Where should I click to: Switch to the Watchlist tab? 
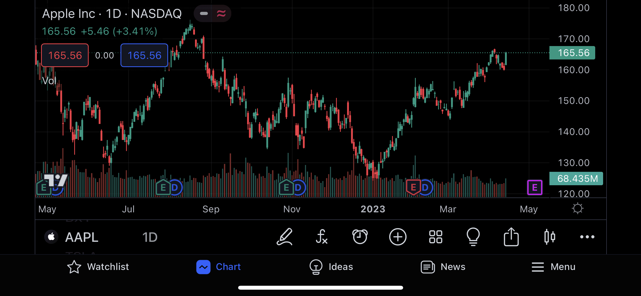98,267
